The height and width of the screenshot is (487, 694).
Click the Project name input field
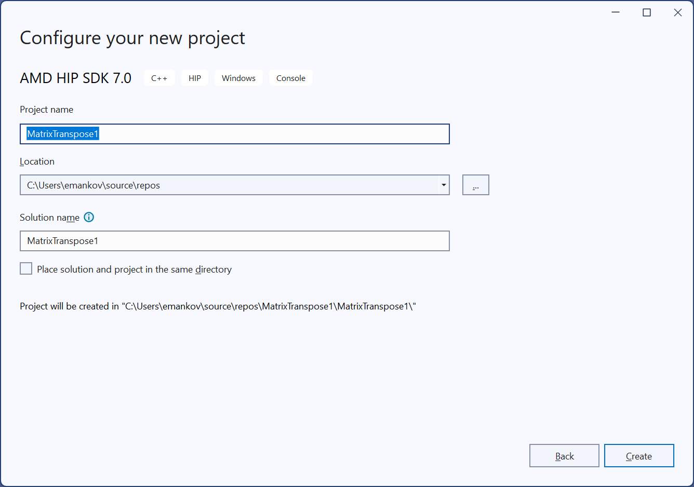235,134
